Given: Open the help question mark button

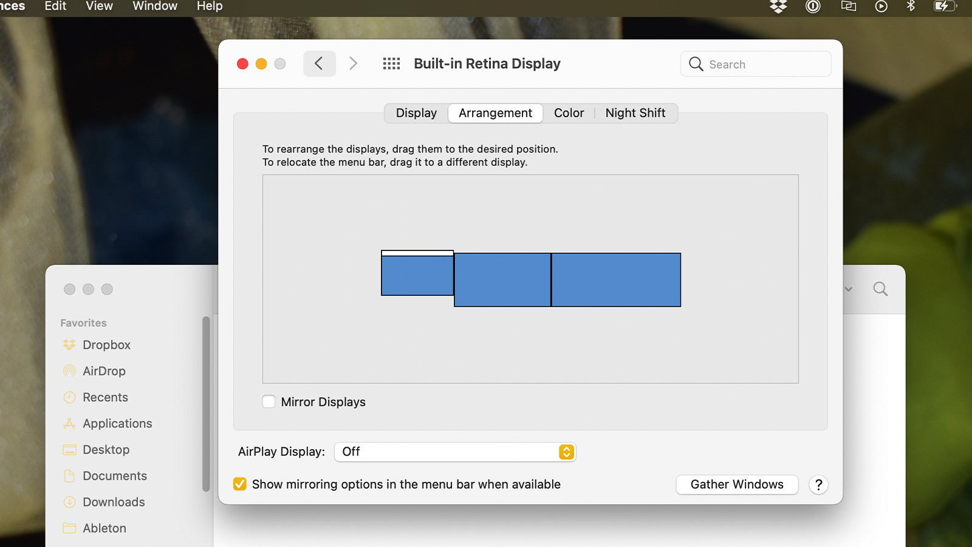Looking at the screenshot, I should click(x=818, y=484).
